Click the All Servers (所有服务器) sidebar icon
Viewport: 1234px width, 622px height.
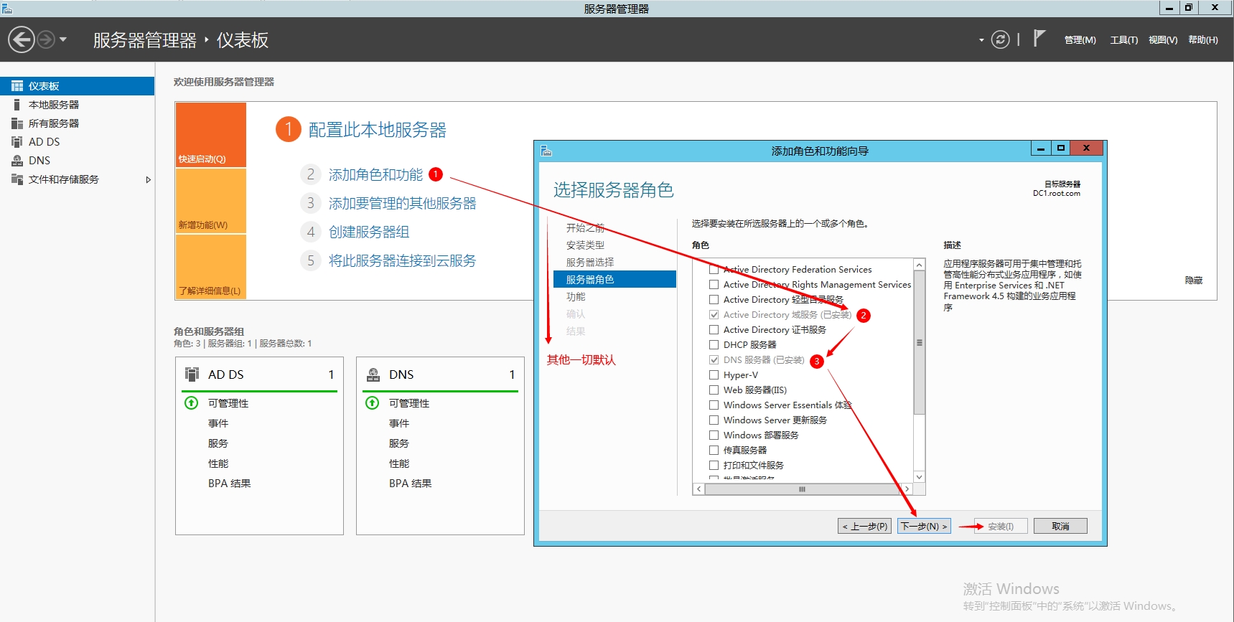pos(17,123)
